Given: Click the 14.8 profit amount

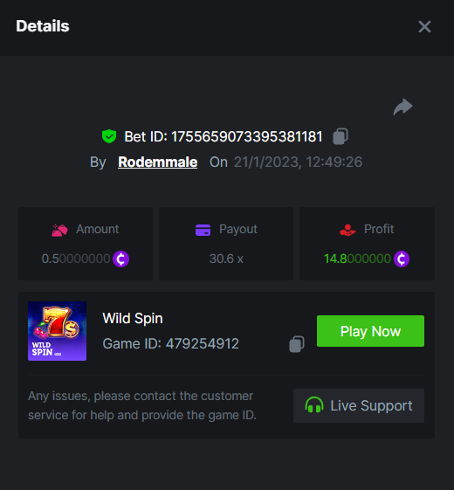Looking at the screenshot, I should (357, 259).
